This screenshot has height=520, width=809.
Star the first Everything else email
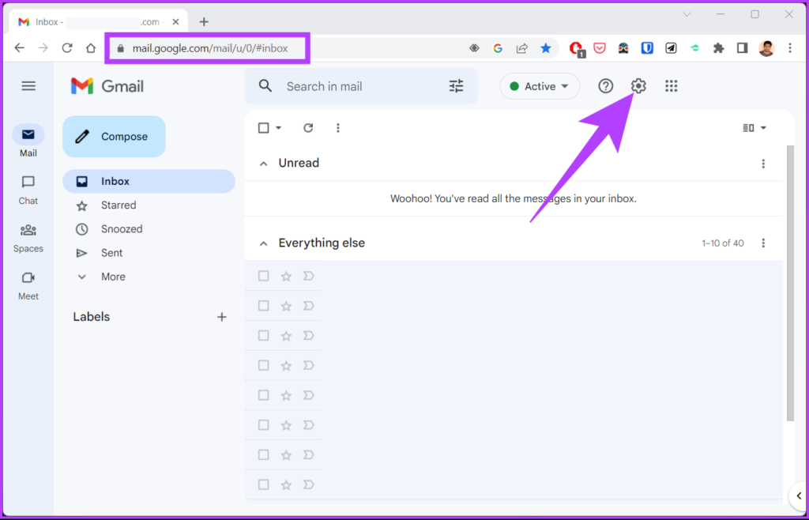(286, 276)
